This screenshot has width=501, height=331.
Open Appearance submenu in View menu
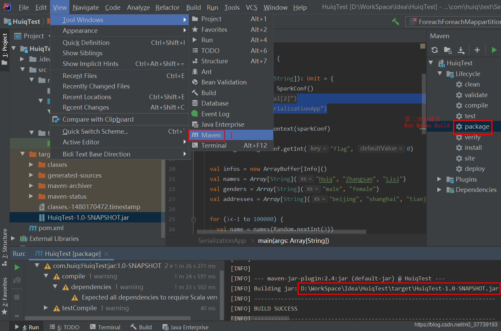[120, 31]
